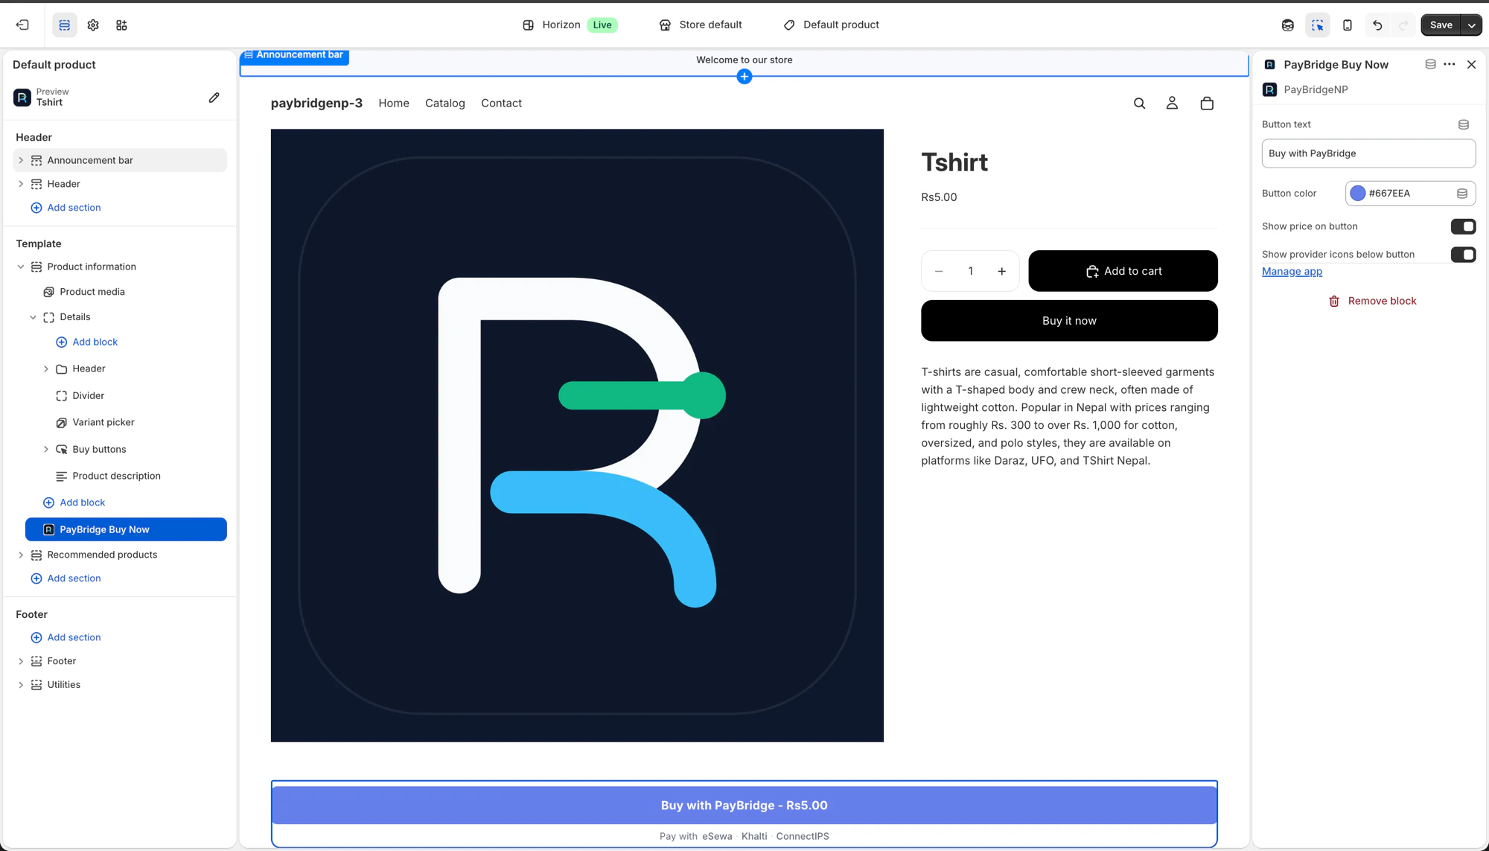Image resolution: width=1489 pixels, height=851 pixels.
Task: Go to Catalog in store navigation
Action: [445, 103]
